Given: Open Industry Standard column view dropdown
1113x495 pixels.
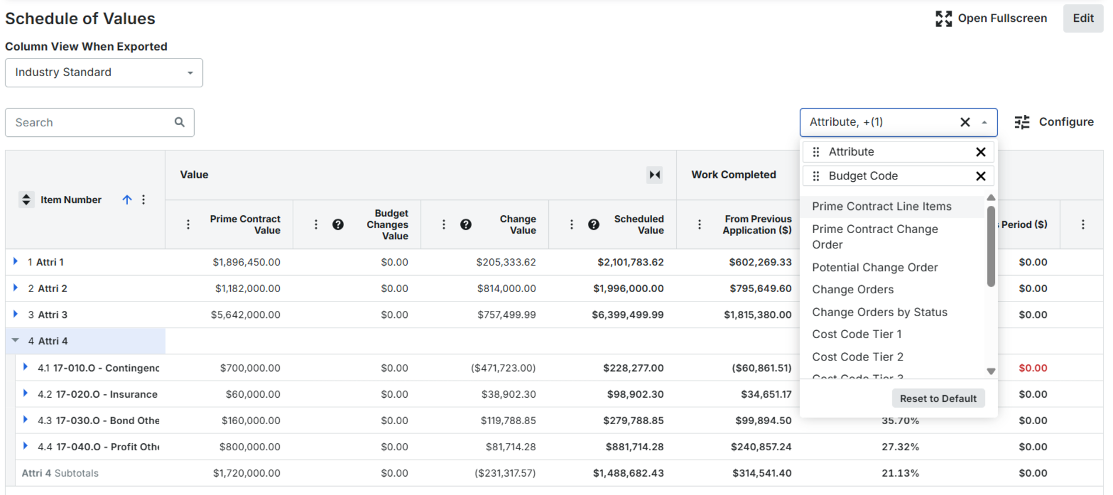Looking at the screenshot, I should 104,73.
